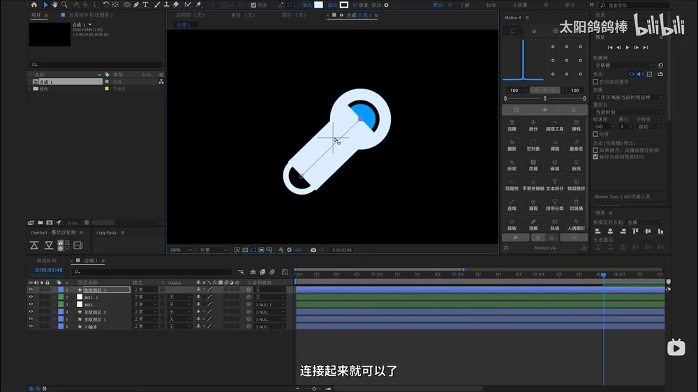698x392 pixels.
Task: Click the Null object (空对象) Motion tool
Action: pos(533,146)
